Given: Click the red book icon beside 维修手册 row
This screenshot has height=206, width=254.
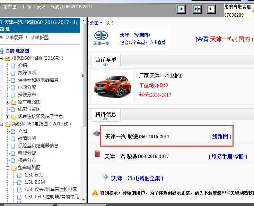Looking at the screenshot, I should pos(97,154).
